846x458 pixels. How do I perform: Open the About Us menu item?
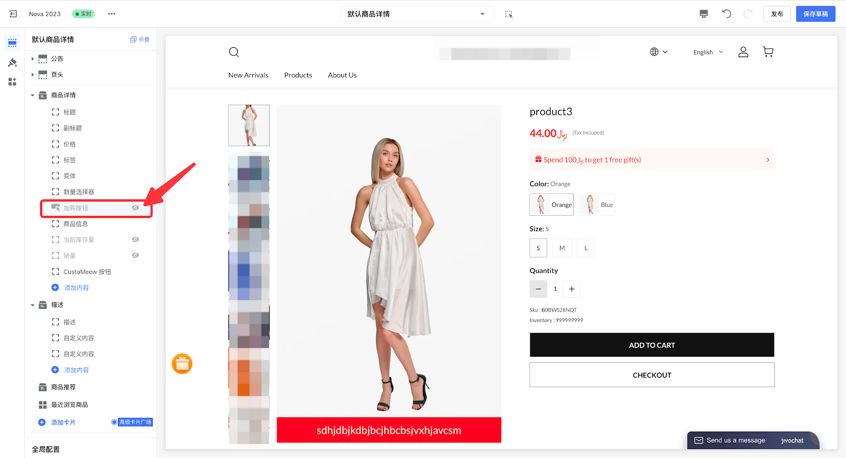(x=342, y=75)
